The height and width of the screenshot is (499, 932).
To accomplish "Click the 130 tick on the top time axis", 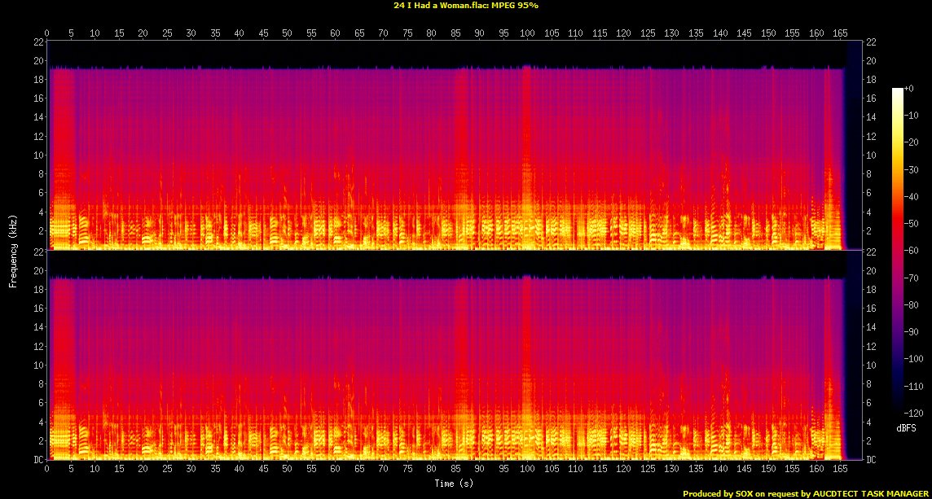I will (671, 33).
